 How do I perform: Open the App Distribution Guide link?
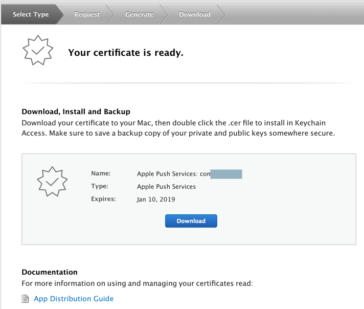74,299
